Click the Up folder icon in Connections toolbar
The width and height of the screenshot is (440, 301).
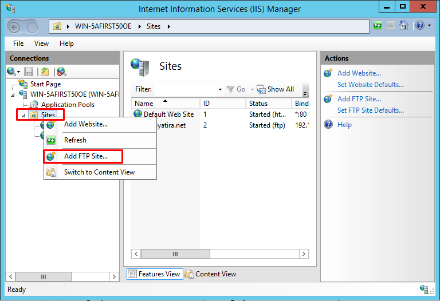pos(44,72)
